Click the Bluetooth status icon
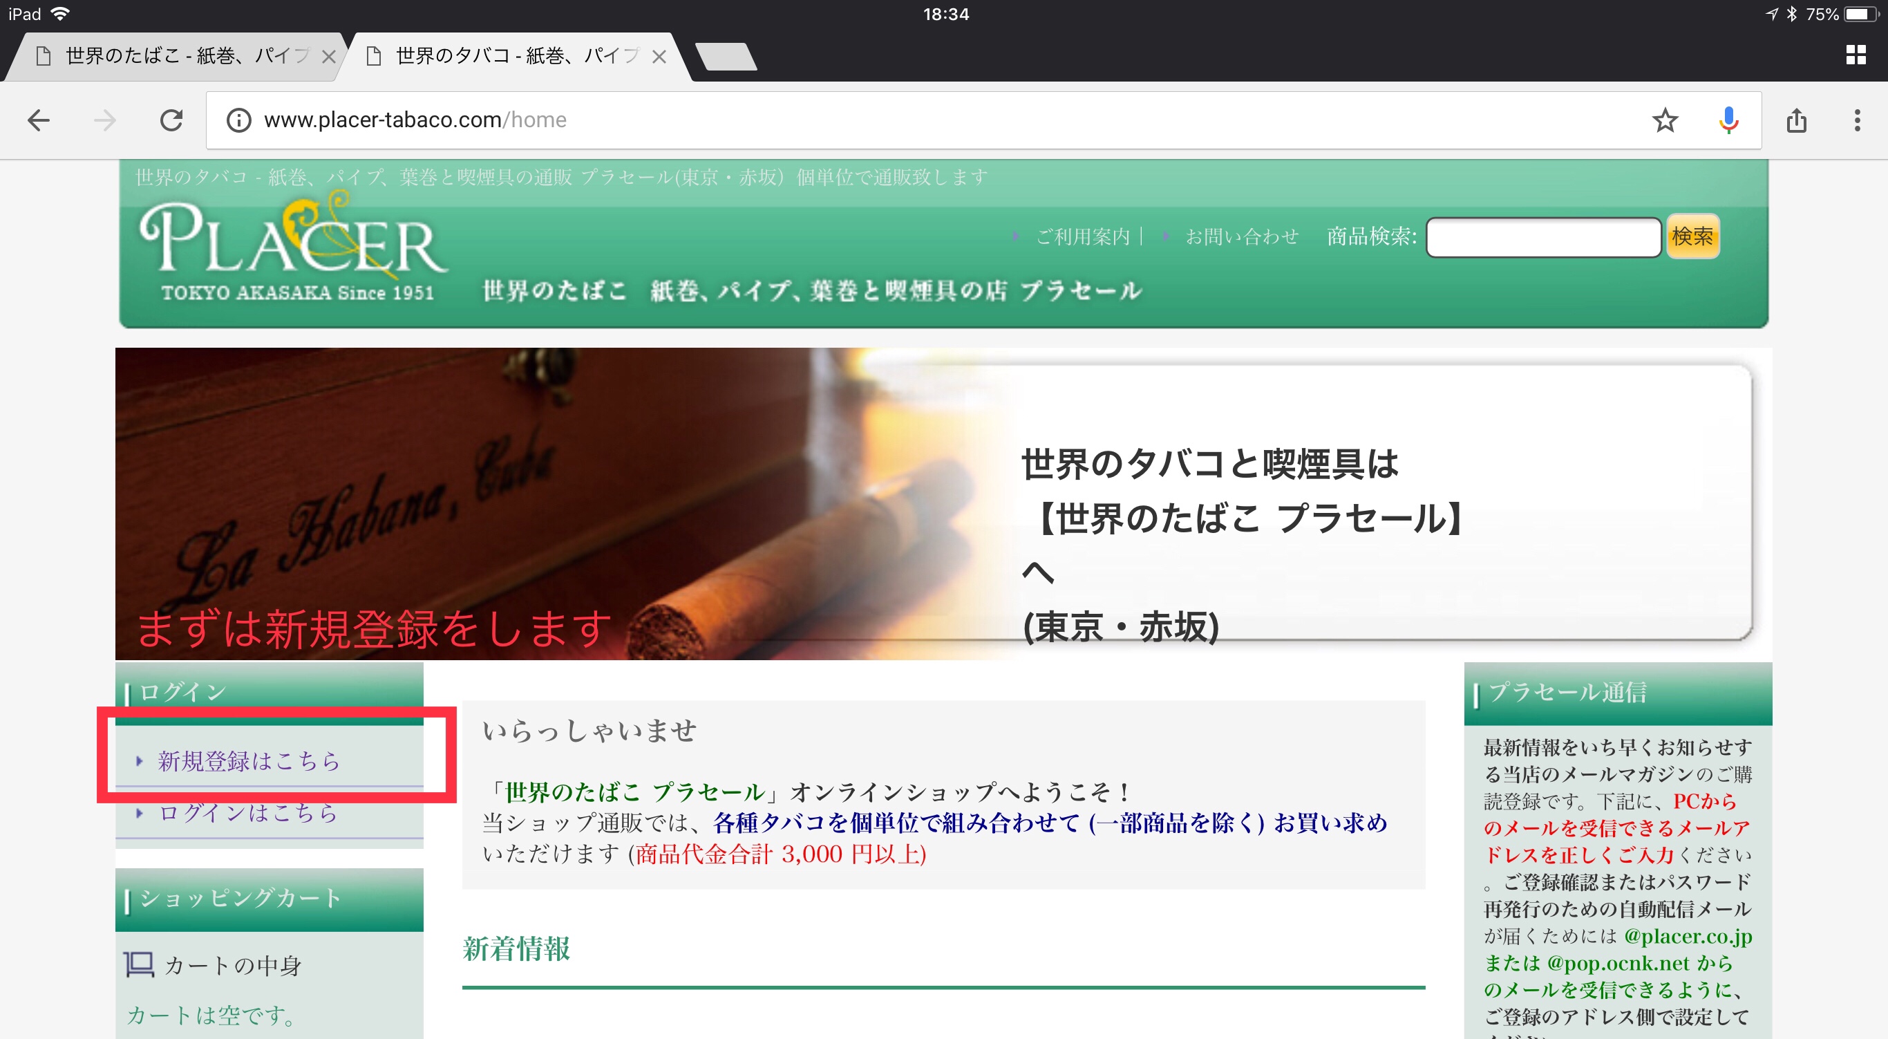 1791,14
